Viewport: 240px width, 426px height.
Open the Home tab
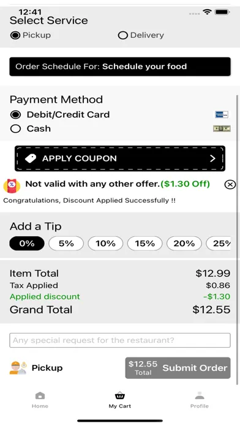coord(40,400)
